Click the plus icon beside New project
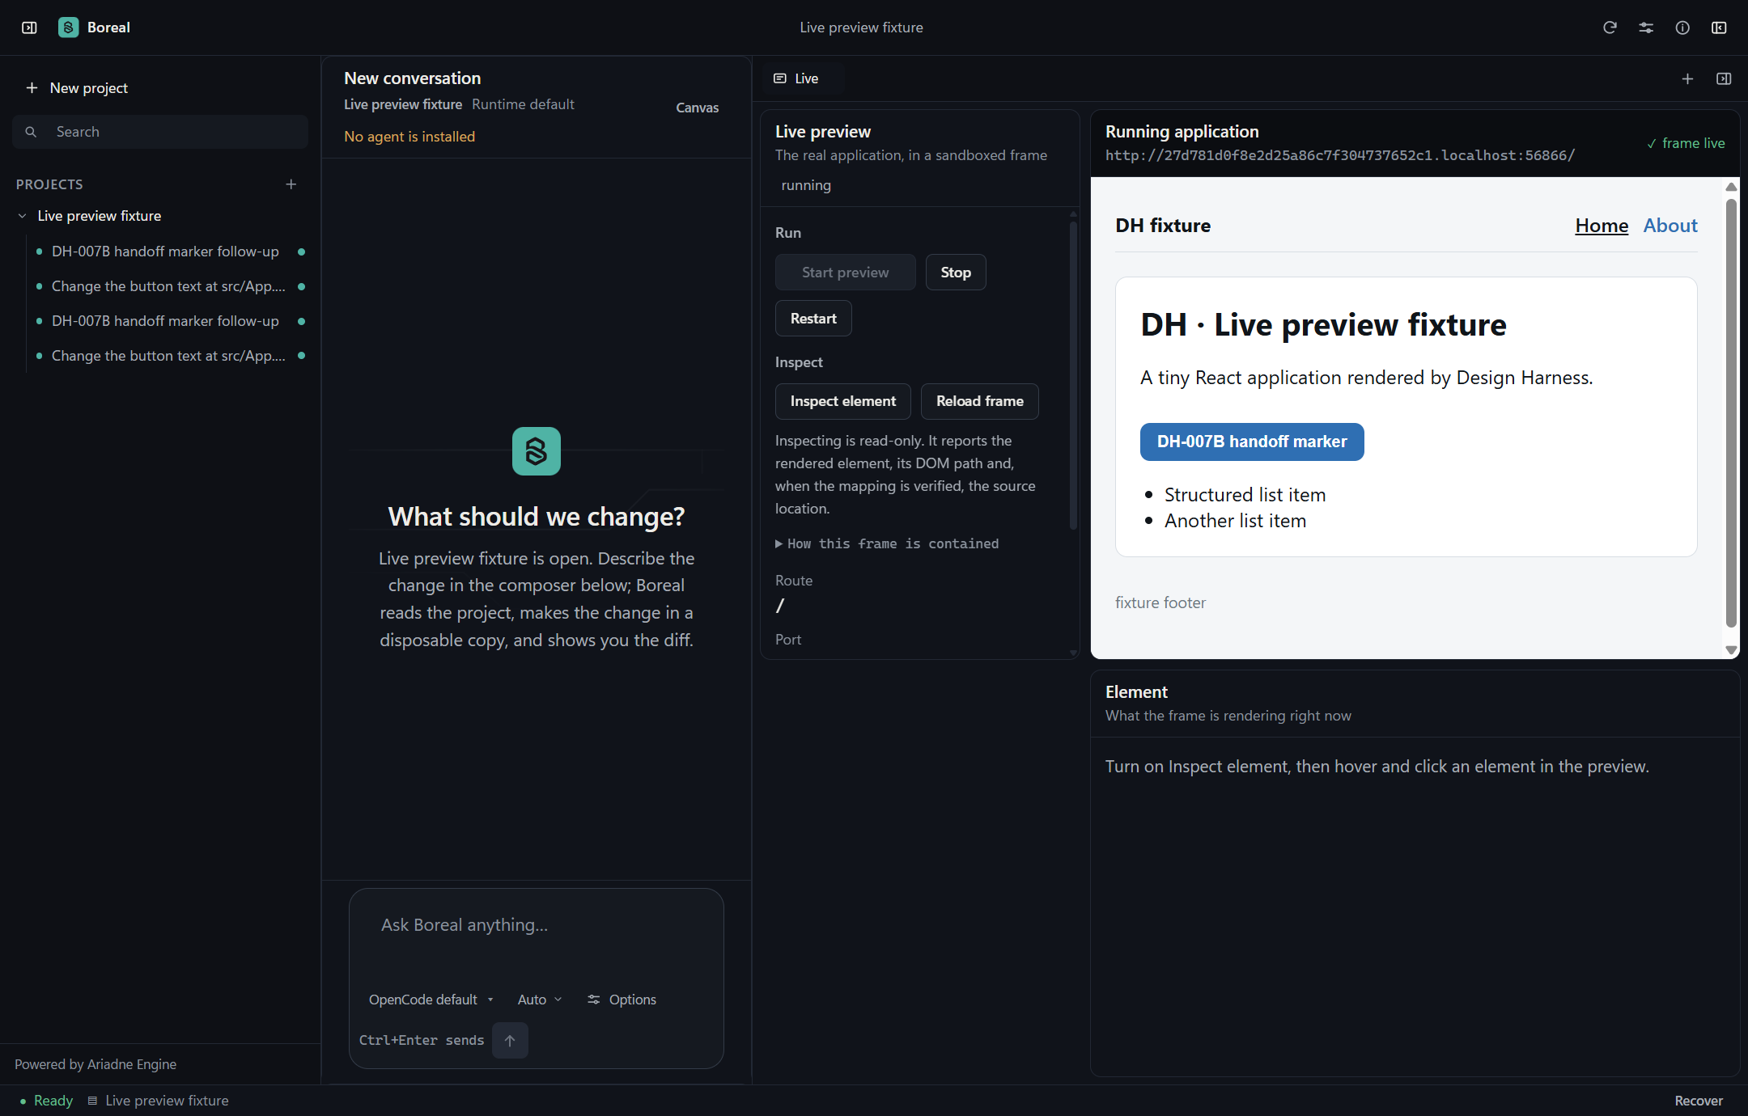Viewport: 1748px width, 1116px height. tap(32, 87)
